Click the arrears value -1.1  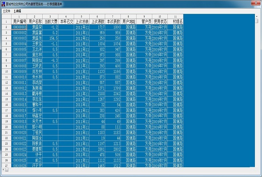point(51,44)
